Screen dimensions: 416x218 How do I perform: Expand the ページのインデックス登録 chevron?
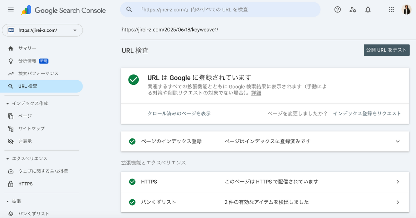(398, 142)
